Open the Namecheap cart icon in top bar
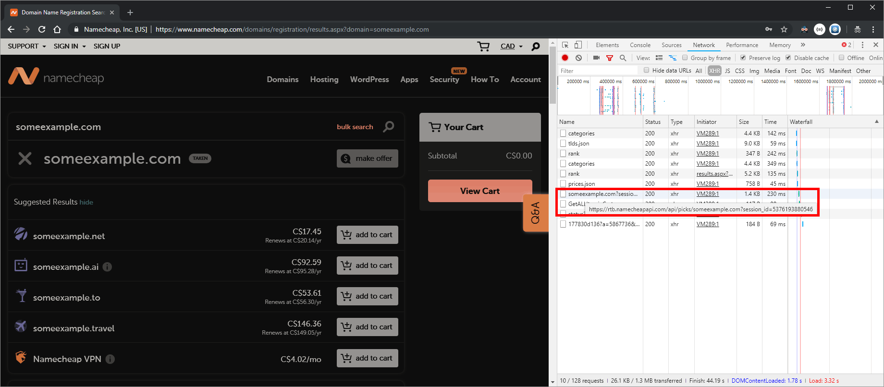 click(483, 46)
